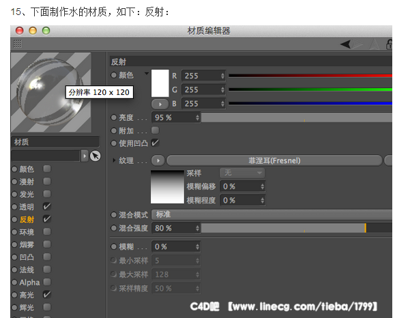
Task: Click the white reflection color swatch
Action: (x=160, y=83)
